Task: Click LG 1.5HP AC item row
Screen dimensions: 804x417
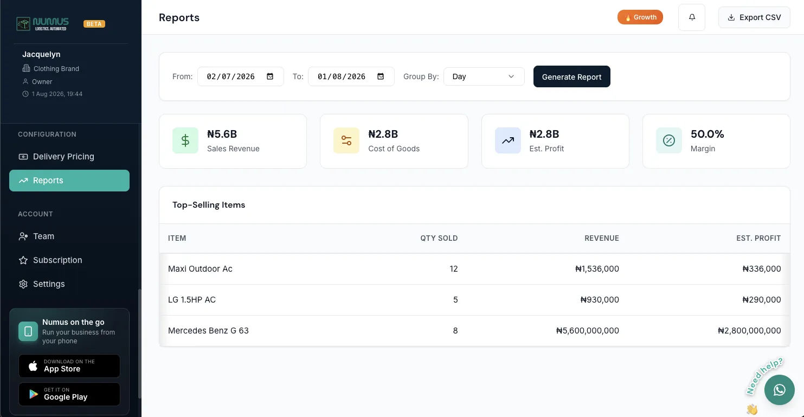Action: pyautogui.click(x=474, y=300)
